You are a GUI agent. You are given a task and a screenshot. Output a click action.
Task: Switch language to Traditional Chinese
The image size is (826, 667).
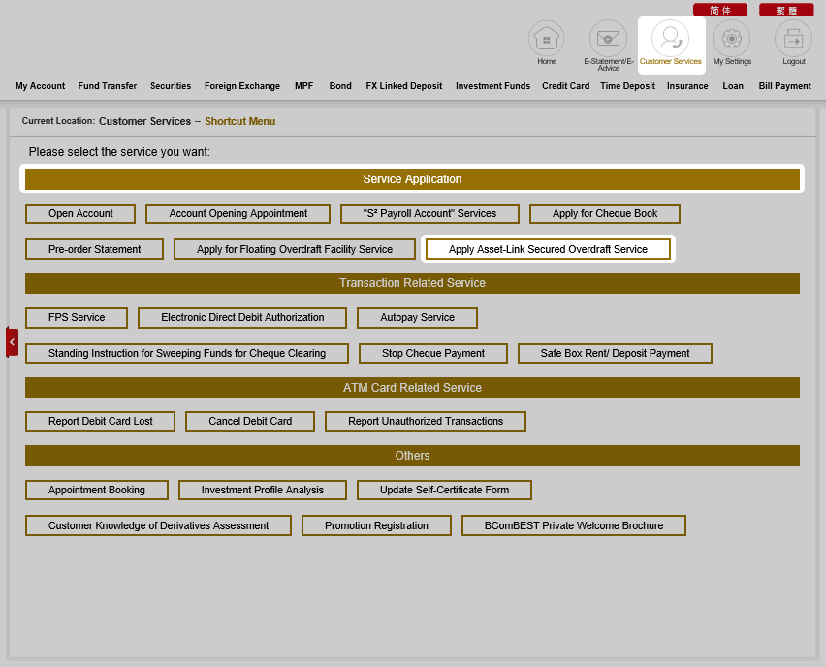click(x=785, y=10)
